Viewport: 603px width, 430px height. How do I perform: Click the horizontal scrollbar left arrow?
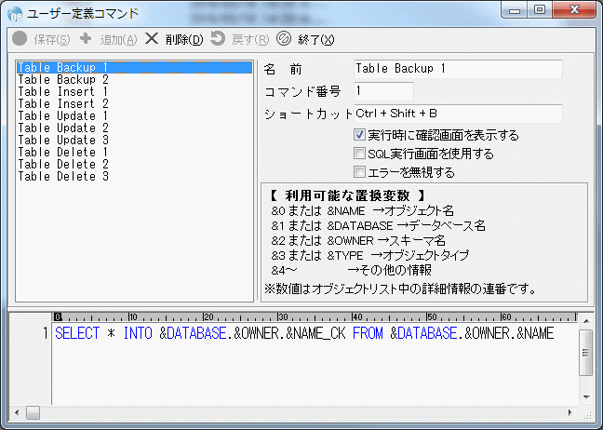(x=33, y=410)
